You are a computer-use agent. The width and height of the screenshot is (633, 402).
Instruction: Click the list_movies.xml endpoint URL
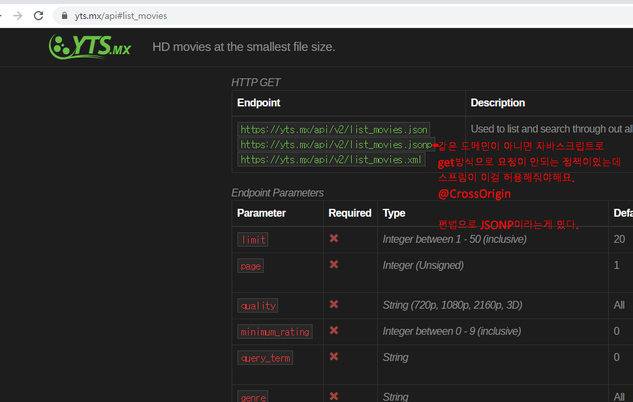click(x=331, y=159)
